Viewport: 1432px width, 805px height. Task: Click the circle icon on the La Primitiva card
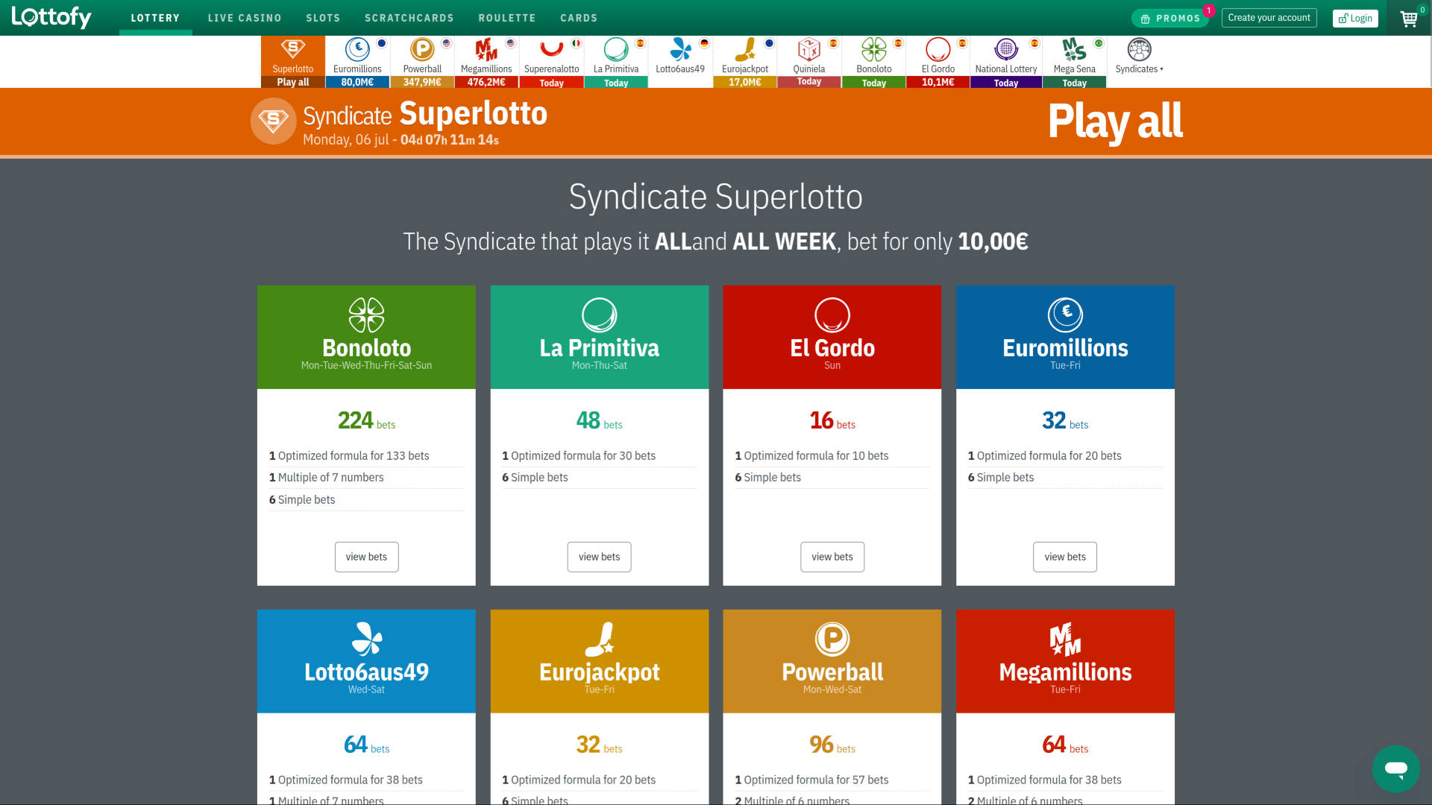tap(600, 315)
